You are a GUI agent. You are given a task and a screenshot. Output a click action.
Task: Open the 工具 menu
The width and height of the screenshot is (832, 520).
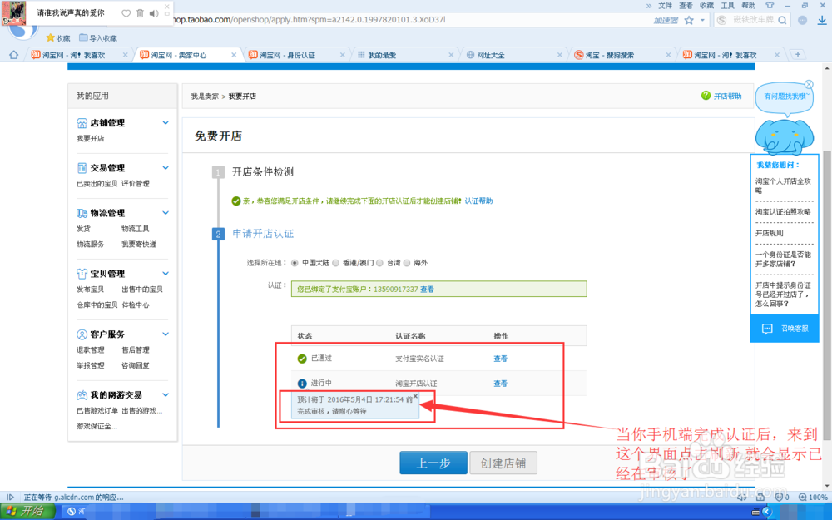[x=727, y=6]
